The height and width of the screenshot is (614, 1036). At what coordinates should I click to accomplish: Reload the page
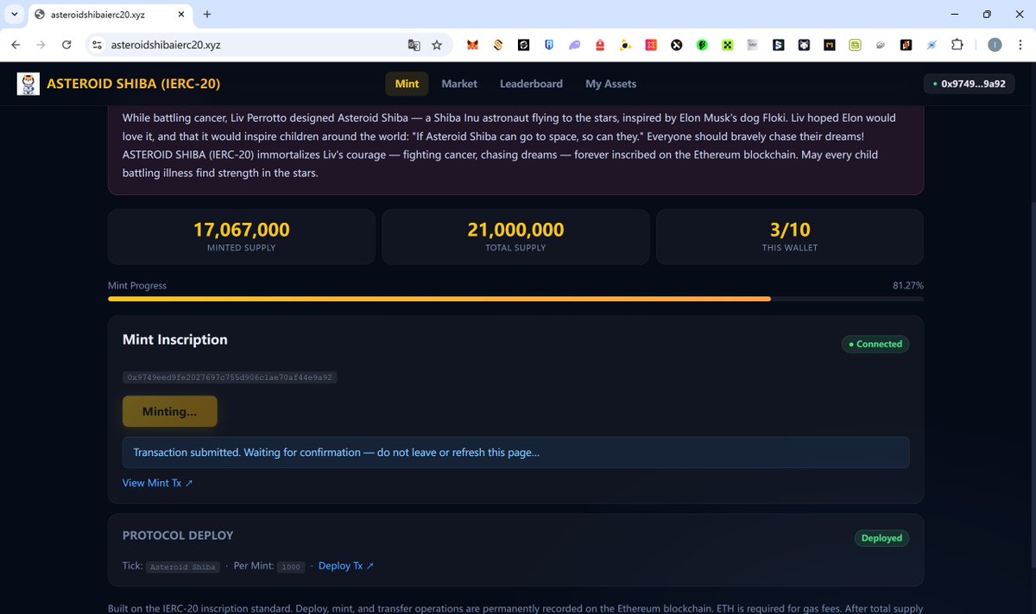click(66, 45)
